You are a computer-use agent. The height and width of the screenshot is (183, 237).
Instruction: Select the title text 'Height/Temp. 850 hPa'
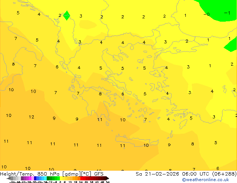[x=30, y=174]
